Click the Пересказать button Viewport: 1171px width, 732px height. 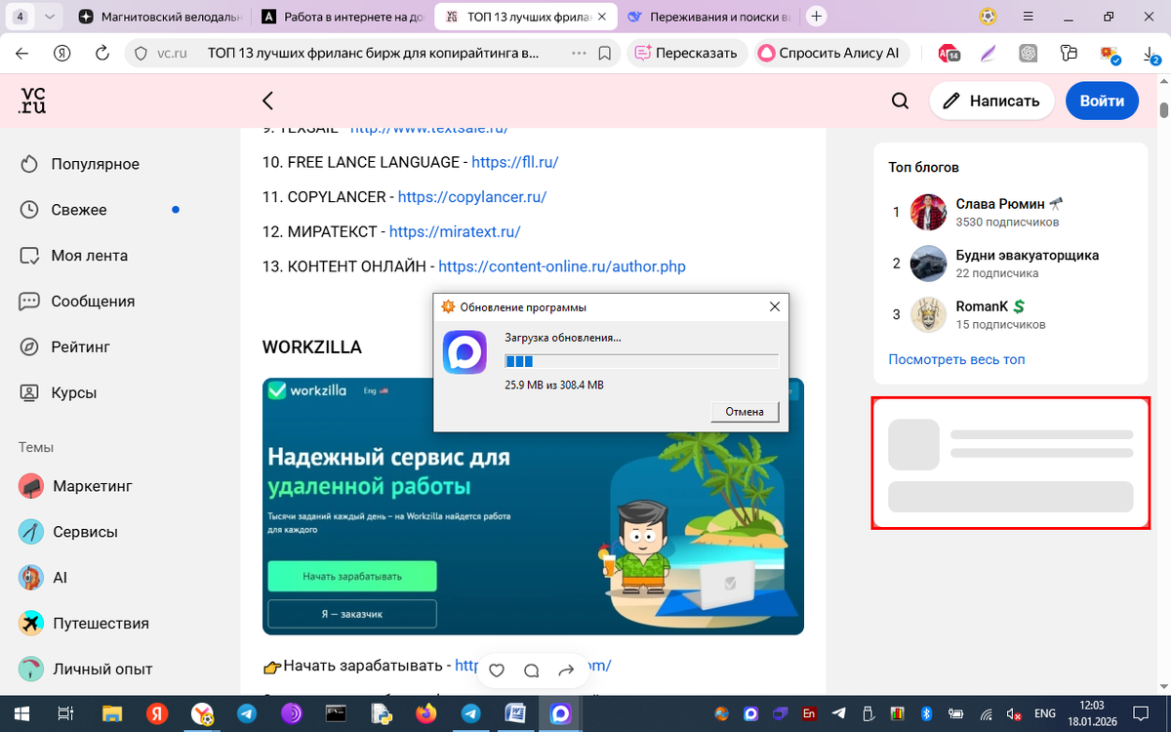tap(687, 53)
